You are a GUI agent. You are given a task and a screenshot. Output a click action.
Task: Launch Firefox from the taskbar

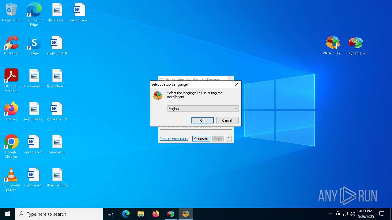coord(156,214)
